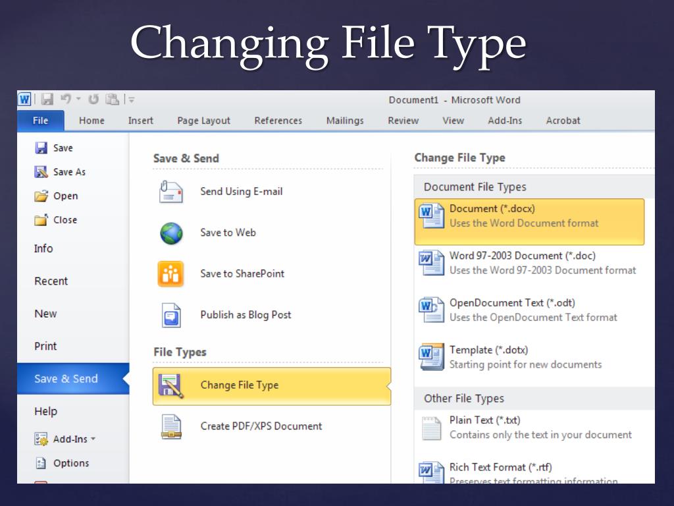This screenshot has width=674, height=506.
Task: Click the Open folder icon in Backstage menu
Action: [41, 196]
